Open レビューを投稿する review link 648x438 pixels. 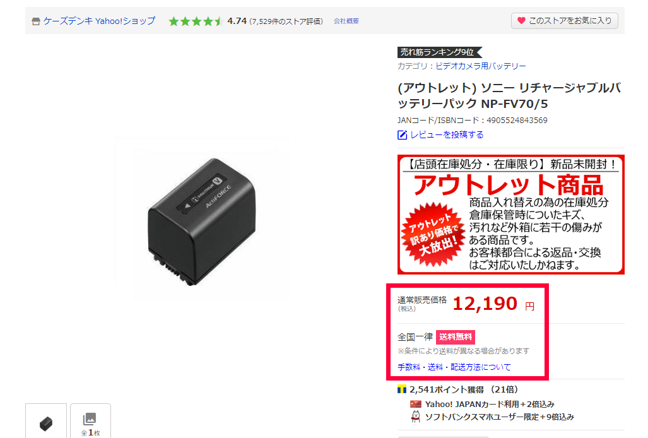(x=447, y=134)
